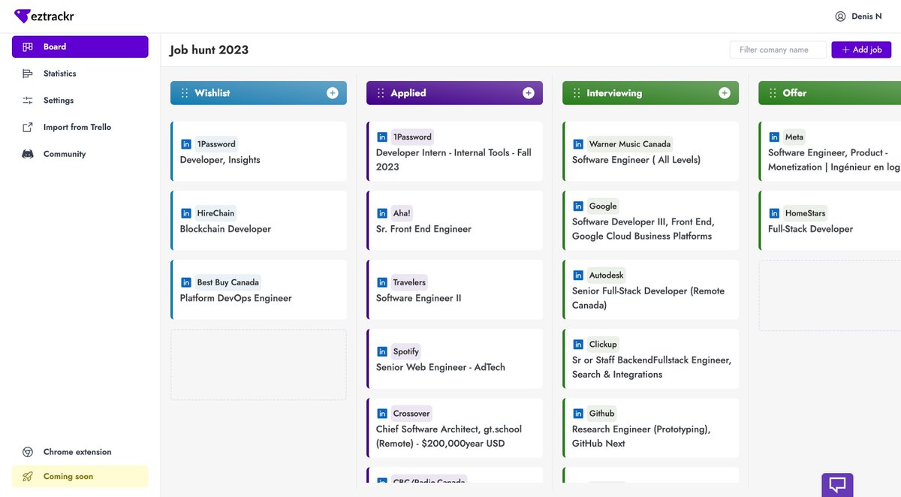Open the Full-Stack Developer card
The width and height of the screenshot is (901, 497).
tap(830, 221)
